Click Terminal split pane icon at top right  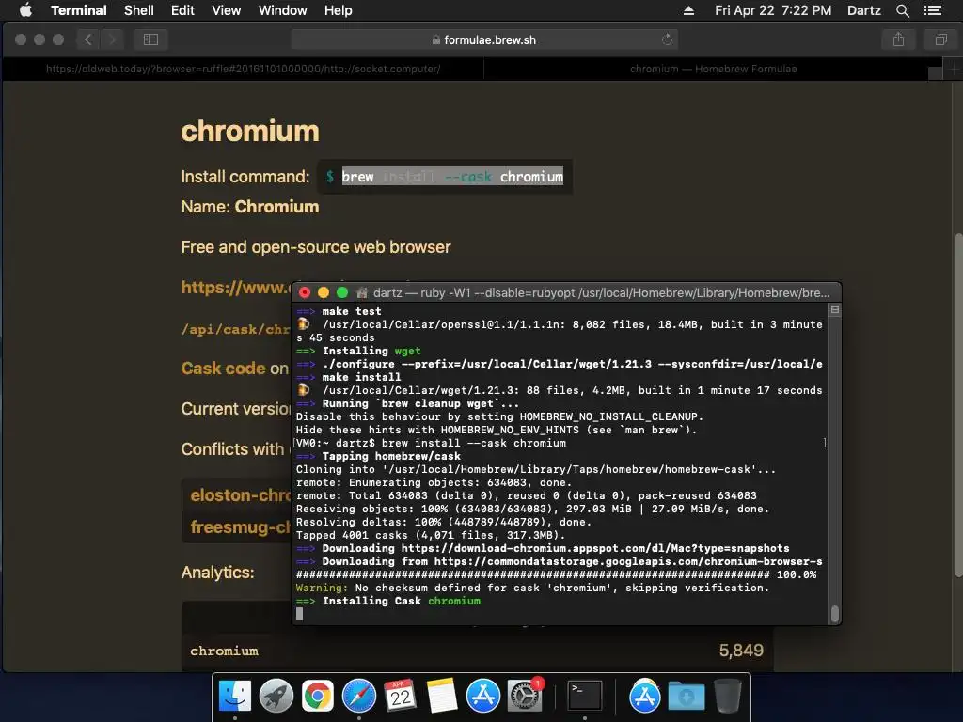coord(835,310)
